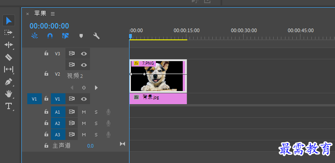This screenshot has width=335, height=163.
Task: Enable voice-over record on A2
Action: 108,123
